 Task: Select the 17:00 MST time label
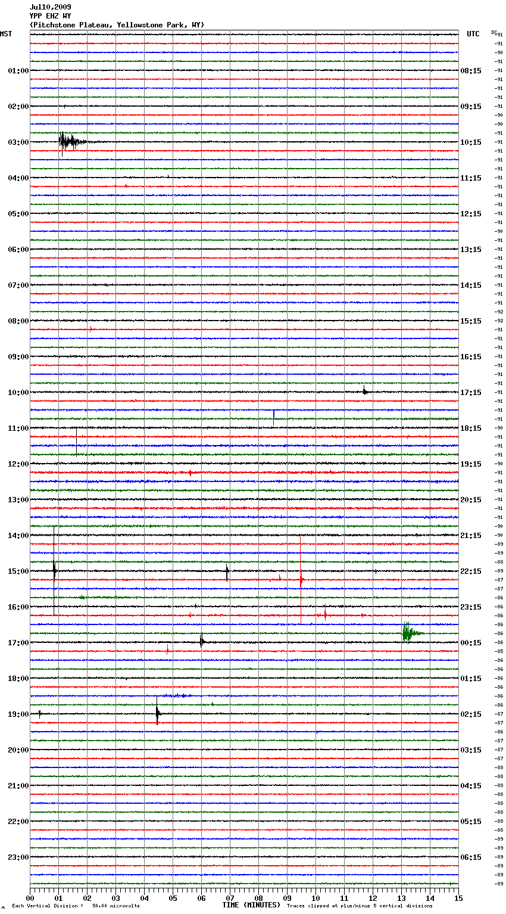(18, 643)
